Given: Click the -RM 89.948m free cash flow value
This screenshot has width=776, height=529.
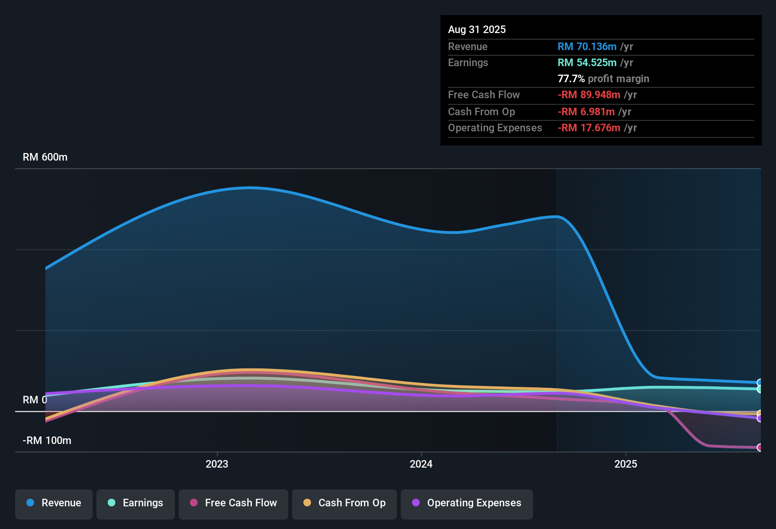Looking at the screenshot, I should [x=589, y=95].
